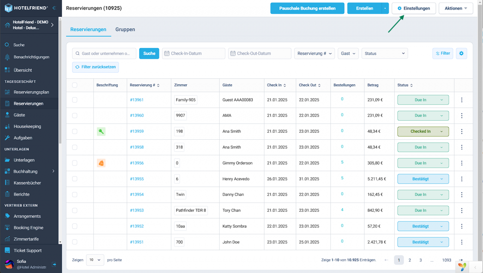Switch to Gruppen tab
This screenshot has height=273, width=483.
[125, 29]
